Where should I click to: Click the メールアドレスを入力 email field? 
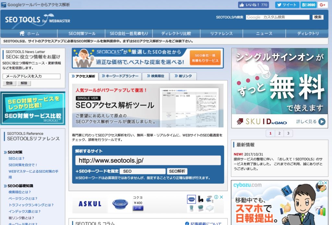31,77
